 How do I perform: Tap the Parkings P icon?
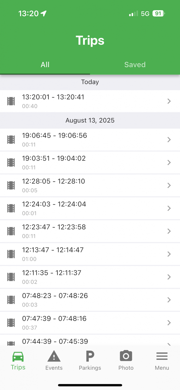coord(90,357)
